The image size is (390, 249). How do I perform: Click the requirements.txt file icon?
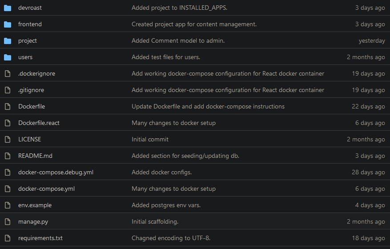tap(8, 238)
